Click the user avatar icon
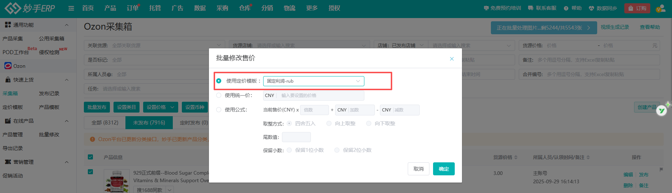The height and width of the screenshot is (193, 672). coord(660,8)
